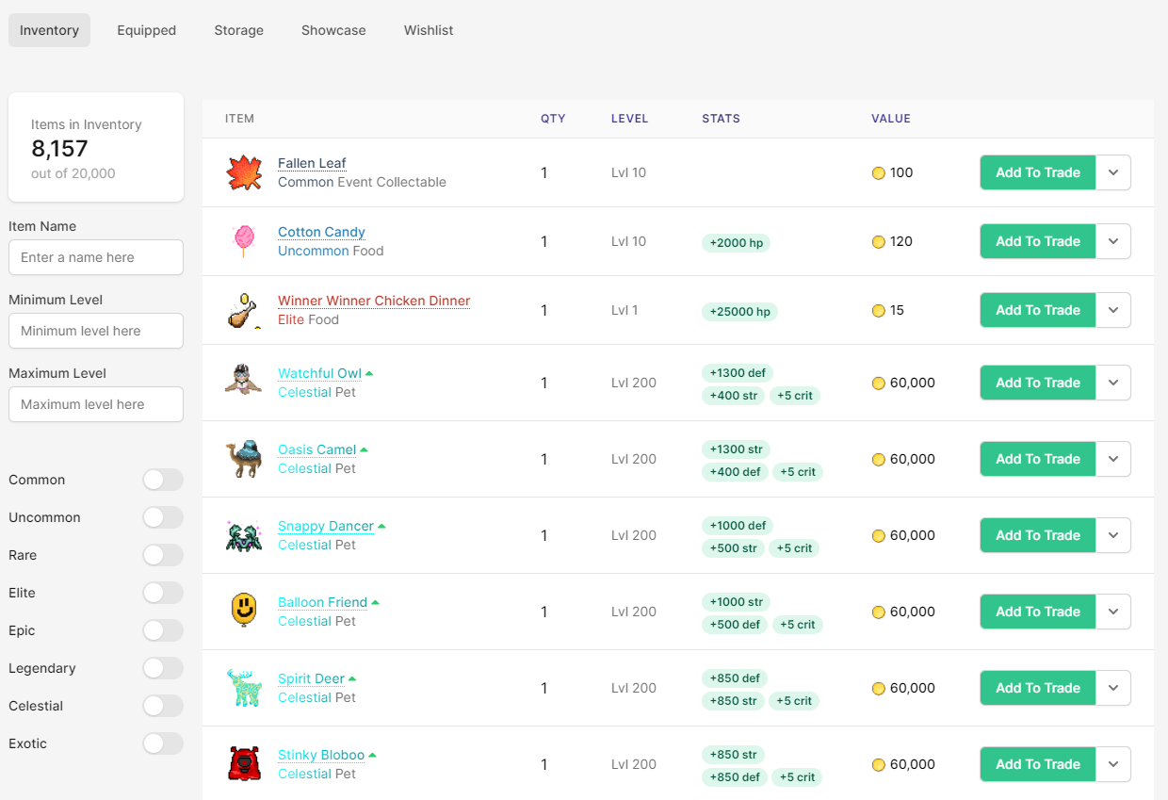The height and width of the screenshot is (800, 1168).
Task: Click the Item Name search field
Action: pos(96,257)
